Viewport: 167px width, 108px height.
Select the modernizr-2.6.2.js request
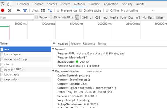[x=26, y=59]
